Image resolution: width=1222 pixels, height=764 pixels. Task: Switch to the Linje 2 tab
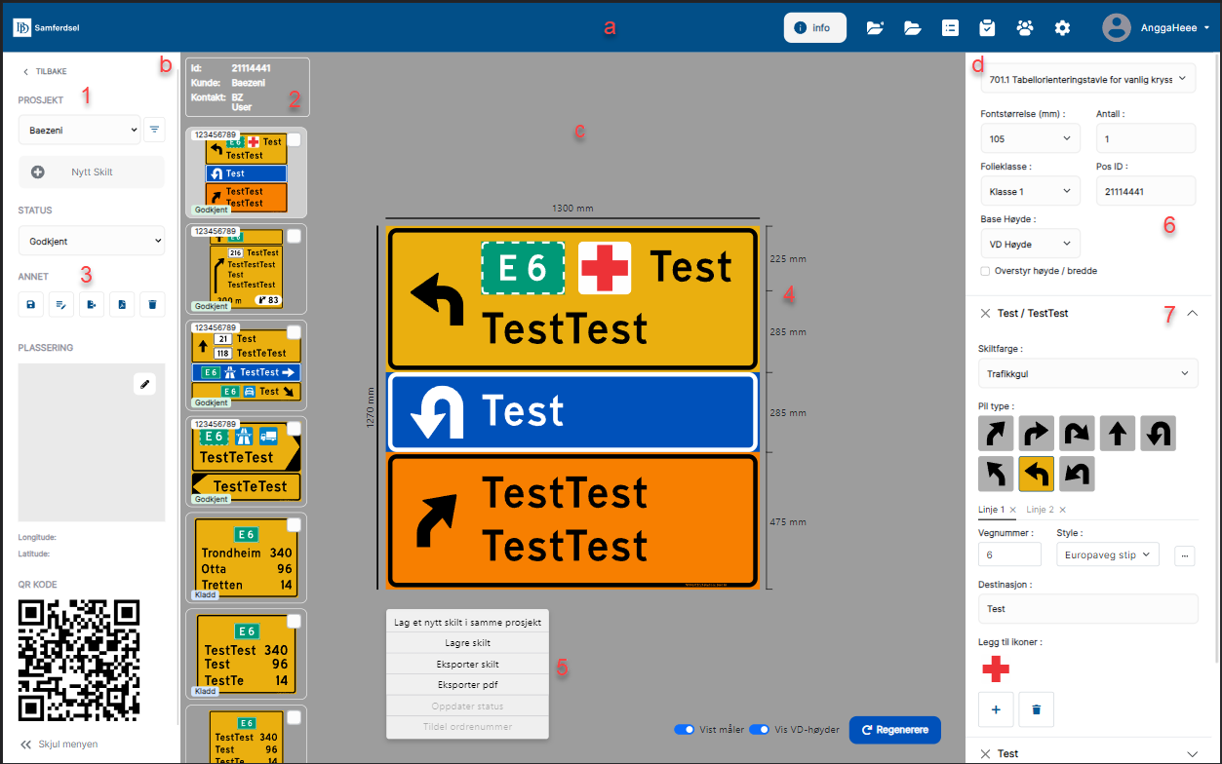1041,510
